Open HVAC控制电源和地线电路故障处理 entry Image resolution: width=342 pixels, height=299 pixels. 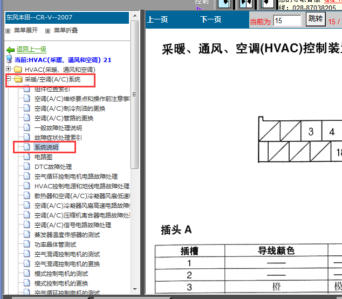click(x=82, y=186)
